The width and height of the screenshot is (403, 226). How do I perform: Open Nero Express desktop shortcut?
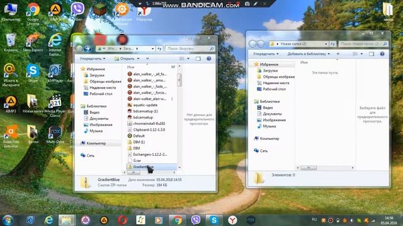33,43
